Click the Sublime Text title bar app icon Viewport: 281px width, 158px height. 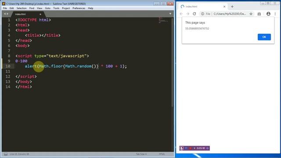tap(4, 4)
